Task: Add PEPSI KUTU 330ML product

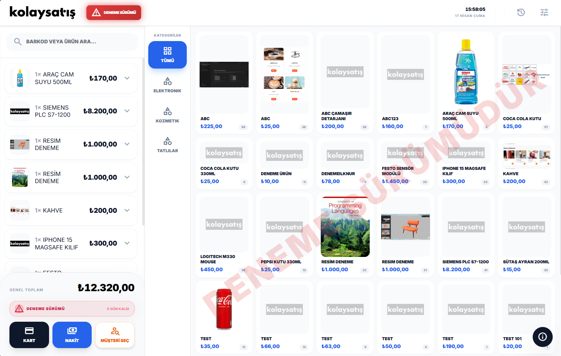Action: tap(284, 235)
